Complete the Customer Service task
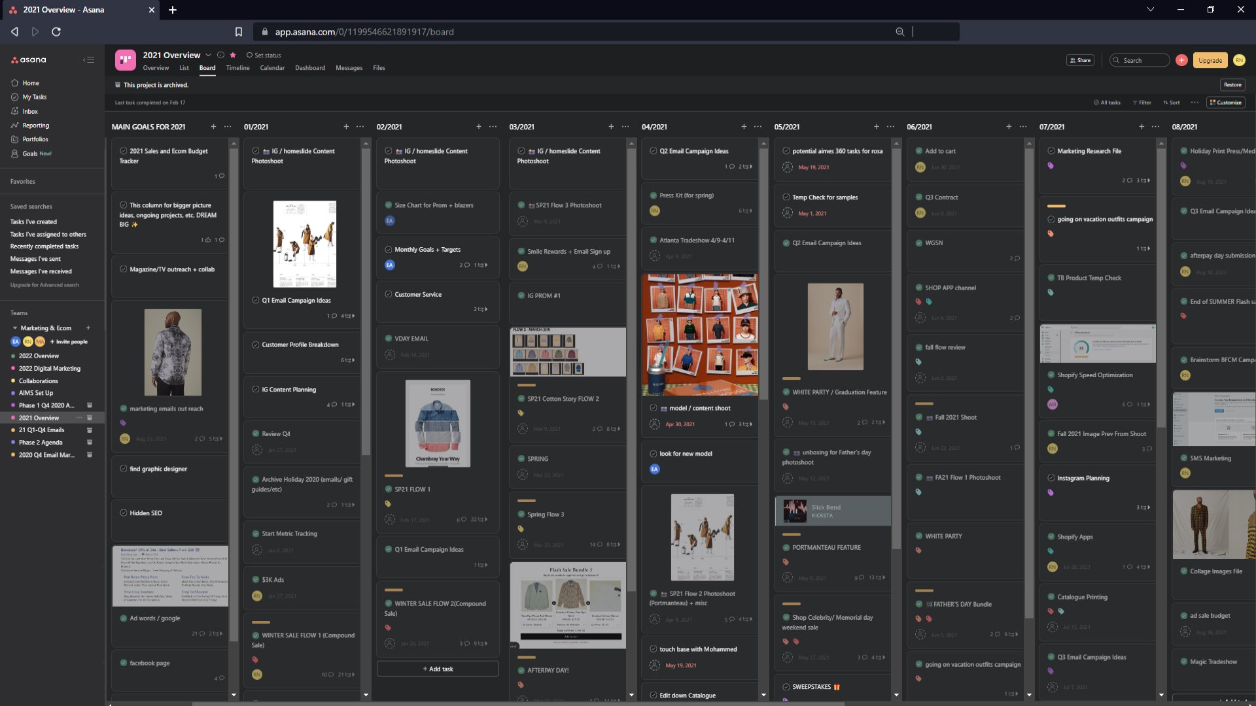 [389, 295]
